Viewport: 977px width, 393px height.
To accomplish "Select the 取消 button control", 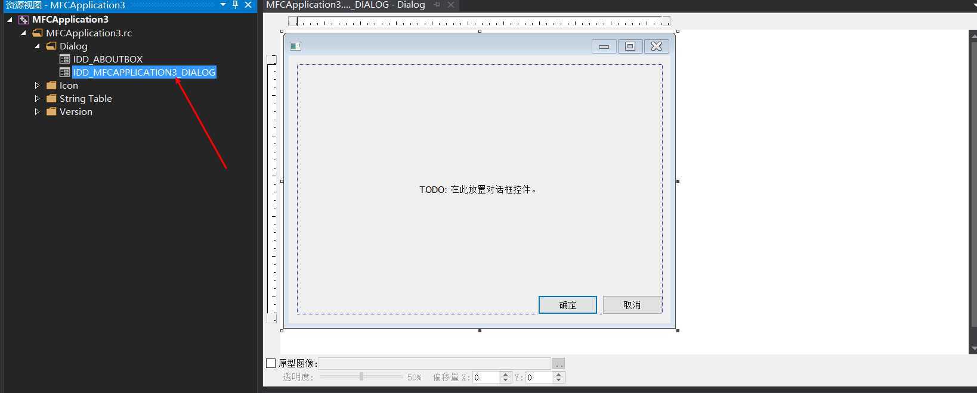I will tap(632, 305).
